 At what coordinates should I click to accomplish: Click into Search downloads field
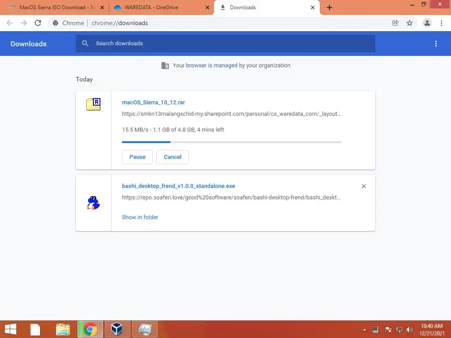click(225, 44)
